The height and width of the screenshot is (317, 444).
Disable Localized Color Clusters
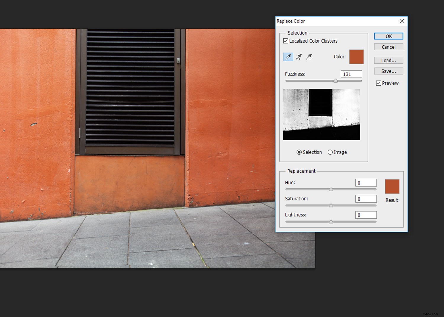click(285, 41)
